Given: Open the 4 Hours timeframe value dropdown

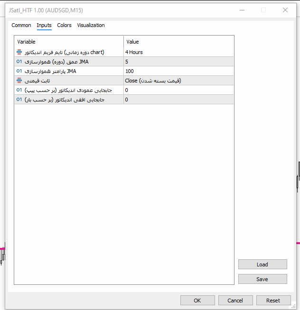Looking at the screenshot, I should [178, 52].
